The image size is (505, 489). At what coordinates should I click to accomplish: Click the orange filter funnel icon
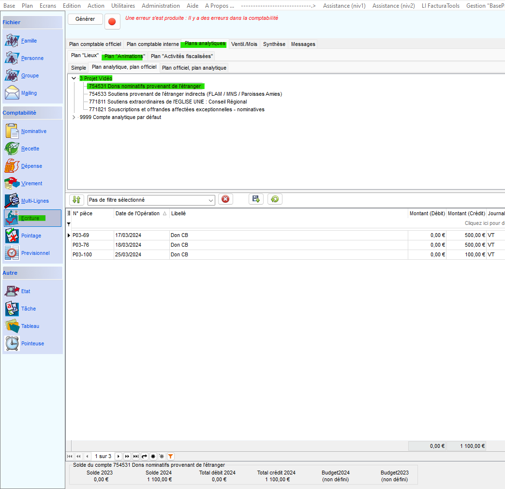coord(170,456)
